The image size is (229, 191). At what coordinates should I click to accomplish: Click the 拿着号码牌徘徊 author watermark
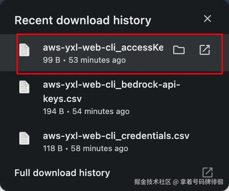tap(201, 182)
